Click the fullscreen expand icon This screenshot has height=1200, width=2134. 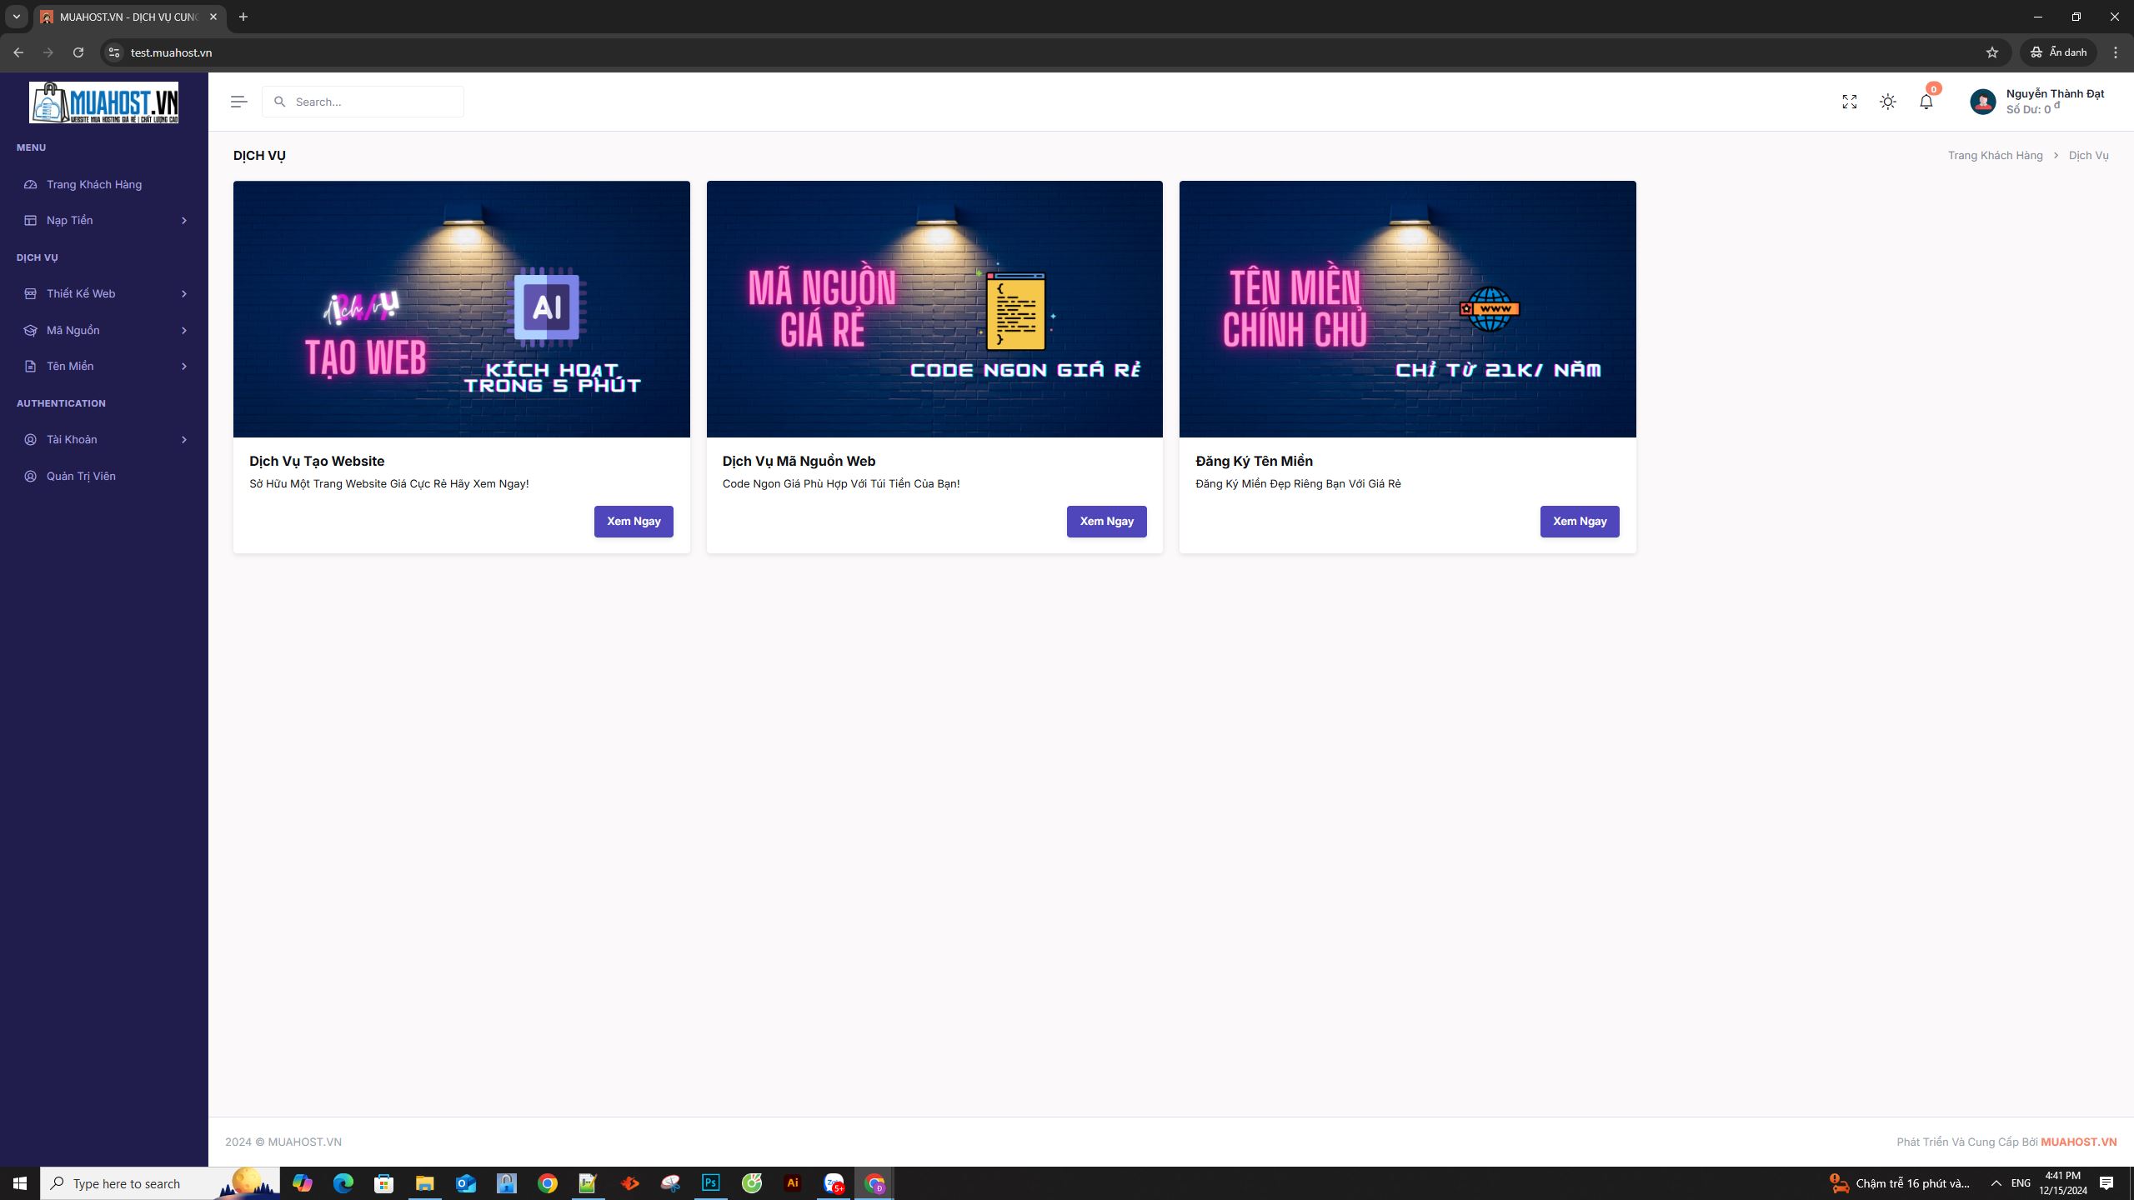tap(1849, 102)
